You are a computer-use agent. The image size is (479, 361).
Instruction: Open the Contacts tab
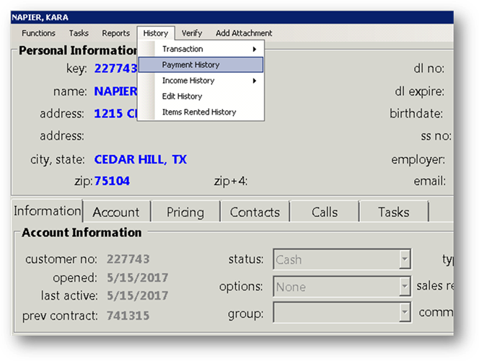coord(254,213)
